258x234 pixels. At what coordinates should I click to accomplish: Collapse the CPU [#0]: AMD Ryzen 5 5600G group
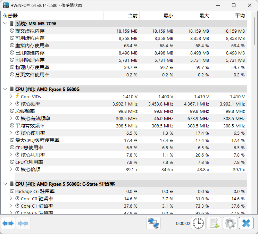(5, 89)
